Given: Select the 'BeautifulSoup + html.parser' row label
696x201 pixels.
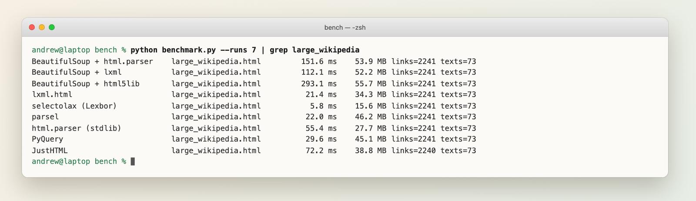Looking at the screenshot, I should 92,61.
